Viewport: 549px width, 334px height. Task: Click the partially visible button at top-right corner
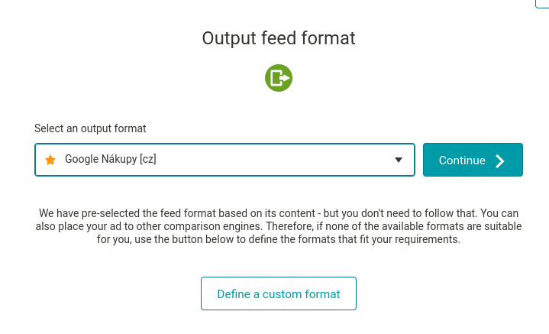pyautogui.click(x=542, y=4)
